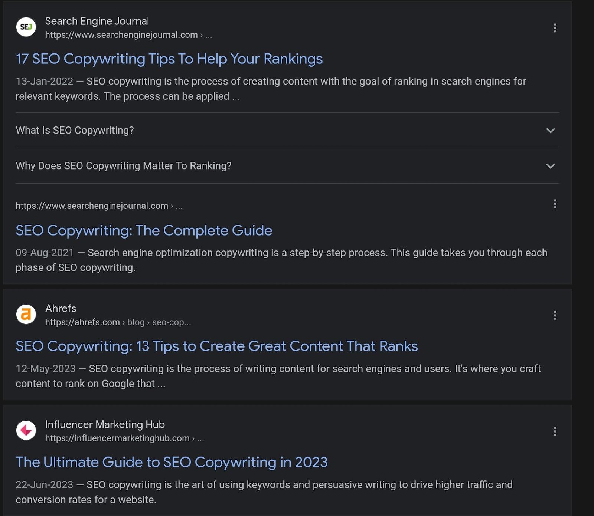The image size is (594, 516).
Task: Open three-dot menu for 17 SEO Copywriting Tips result
Action: click(x=555, y=28)
